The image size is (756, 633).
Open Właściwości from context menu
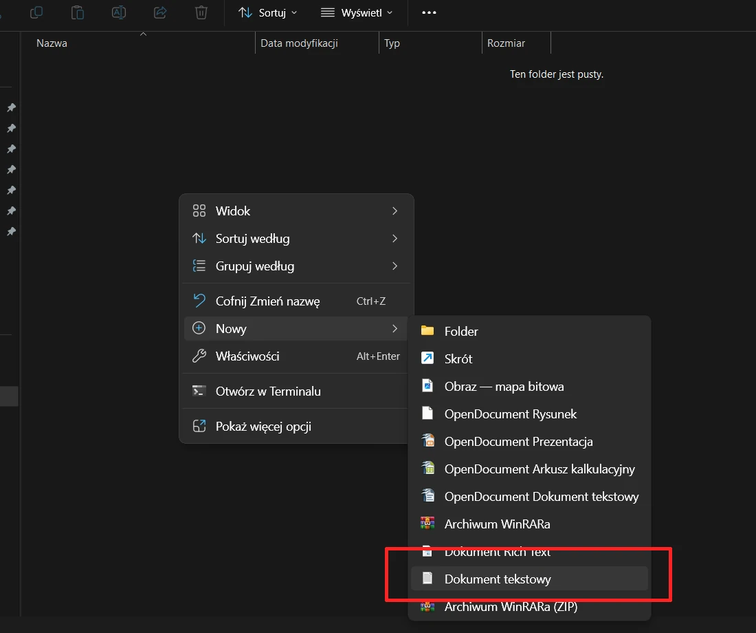296,356
